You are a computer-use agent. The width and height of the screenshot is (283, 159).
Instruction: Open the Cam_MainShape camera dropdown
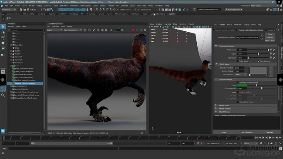point(73,30)
